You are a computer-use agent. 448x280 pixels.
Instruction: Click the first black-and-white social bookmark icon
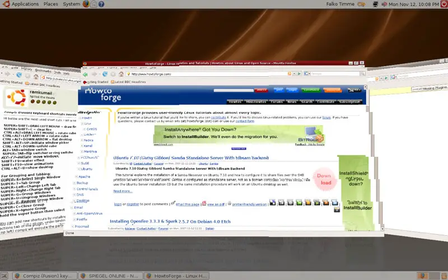[273, 203]
